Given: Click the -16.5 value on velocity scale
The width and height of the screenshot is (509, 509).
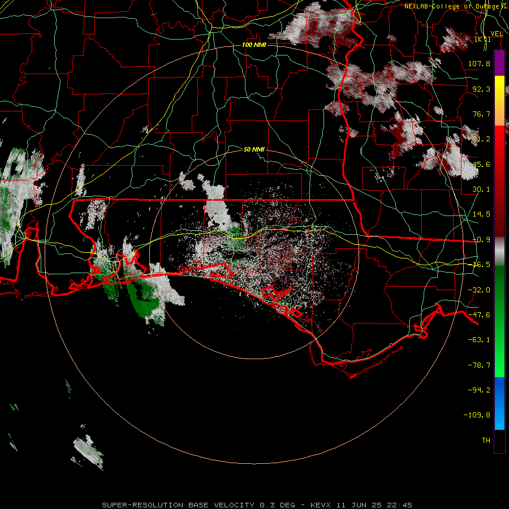Looking at the screenshot, I should [481, 265].
